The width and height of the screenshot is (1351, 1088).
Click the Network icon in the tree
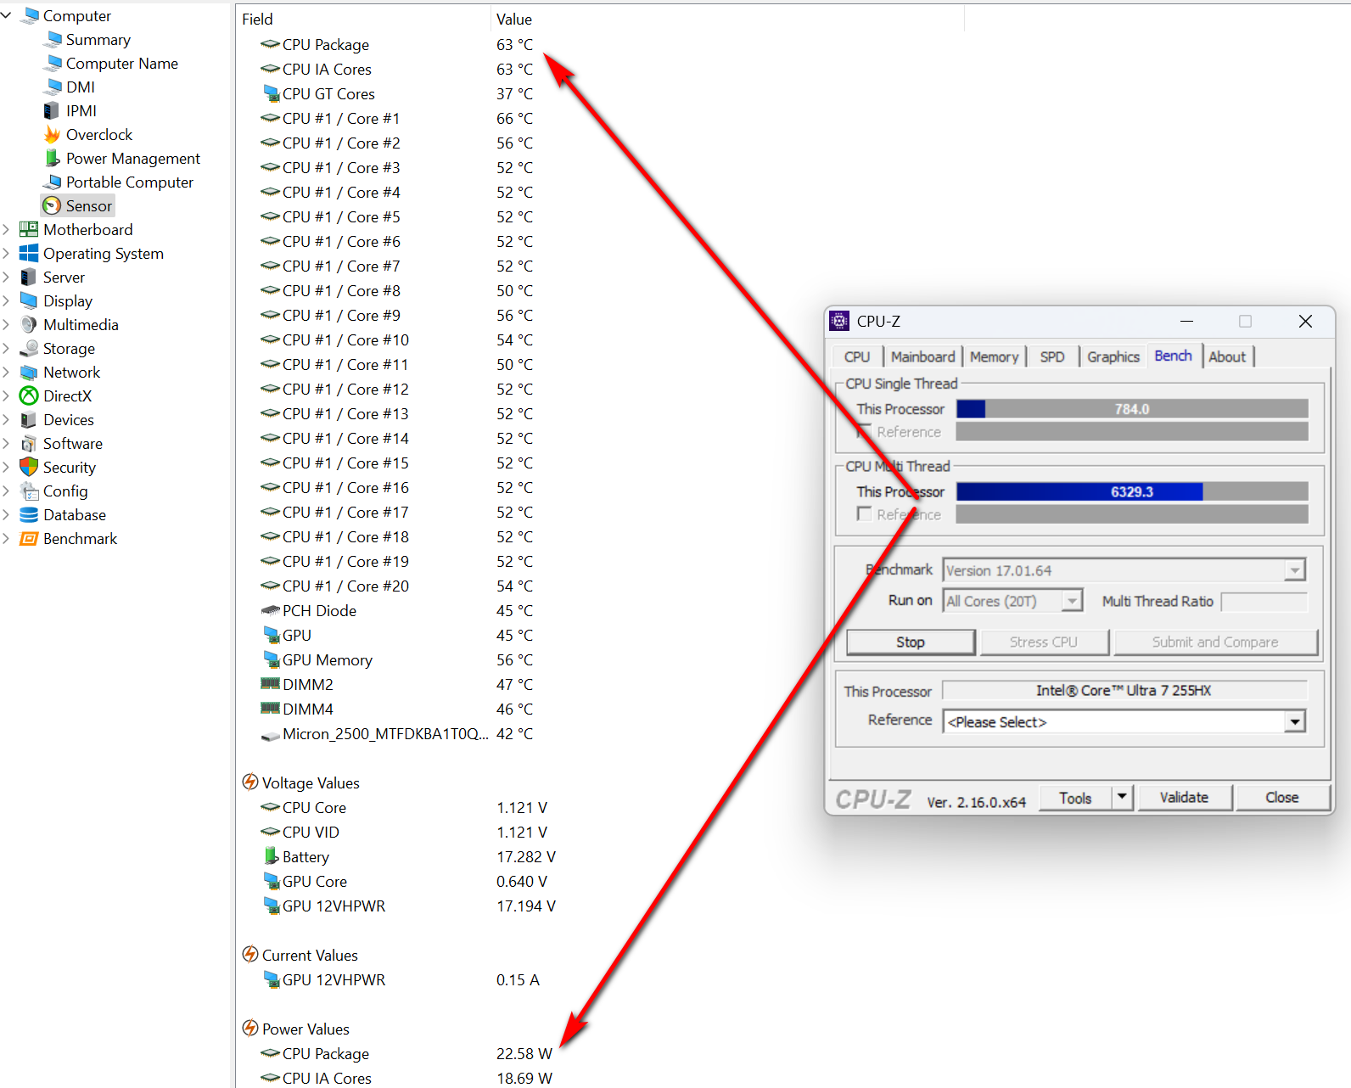(x=29, y=372)
